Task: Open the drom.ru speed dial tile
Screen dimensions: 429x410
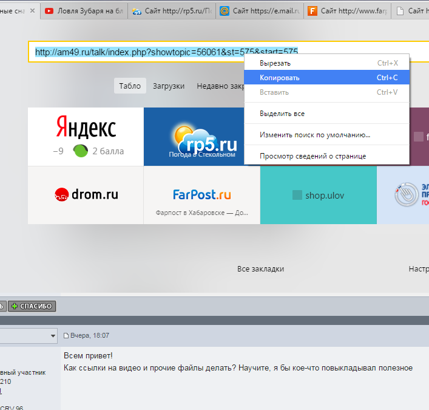Action: [86, 195]
